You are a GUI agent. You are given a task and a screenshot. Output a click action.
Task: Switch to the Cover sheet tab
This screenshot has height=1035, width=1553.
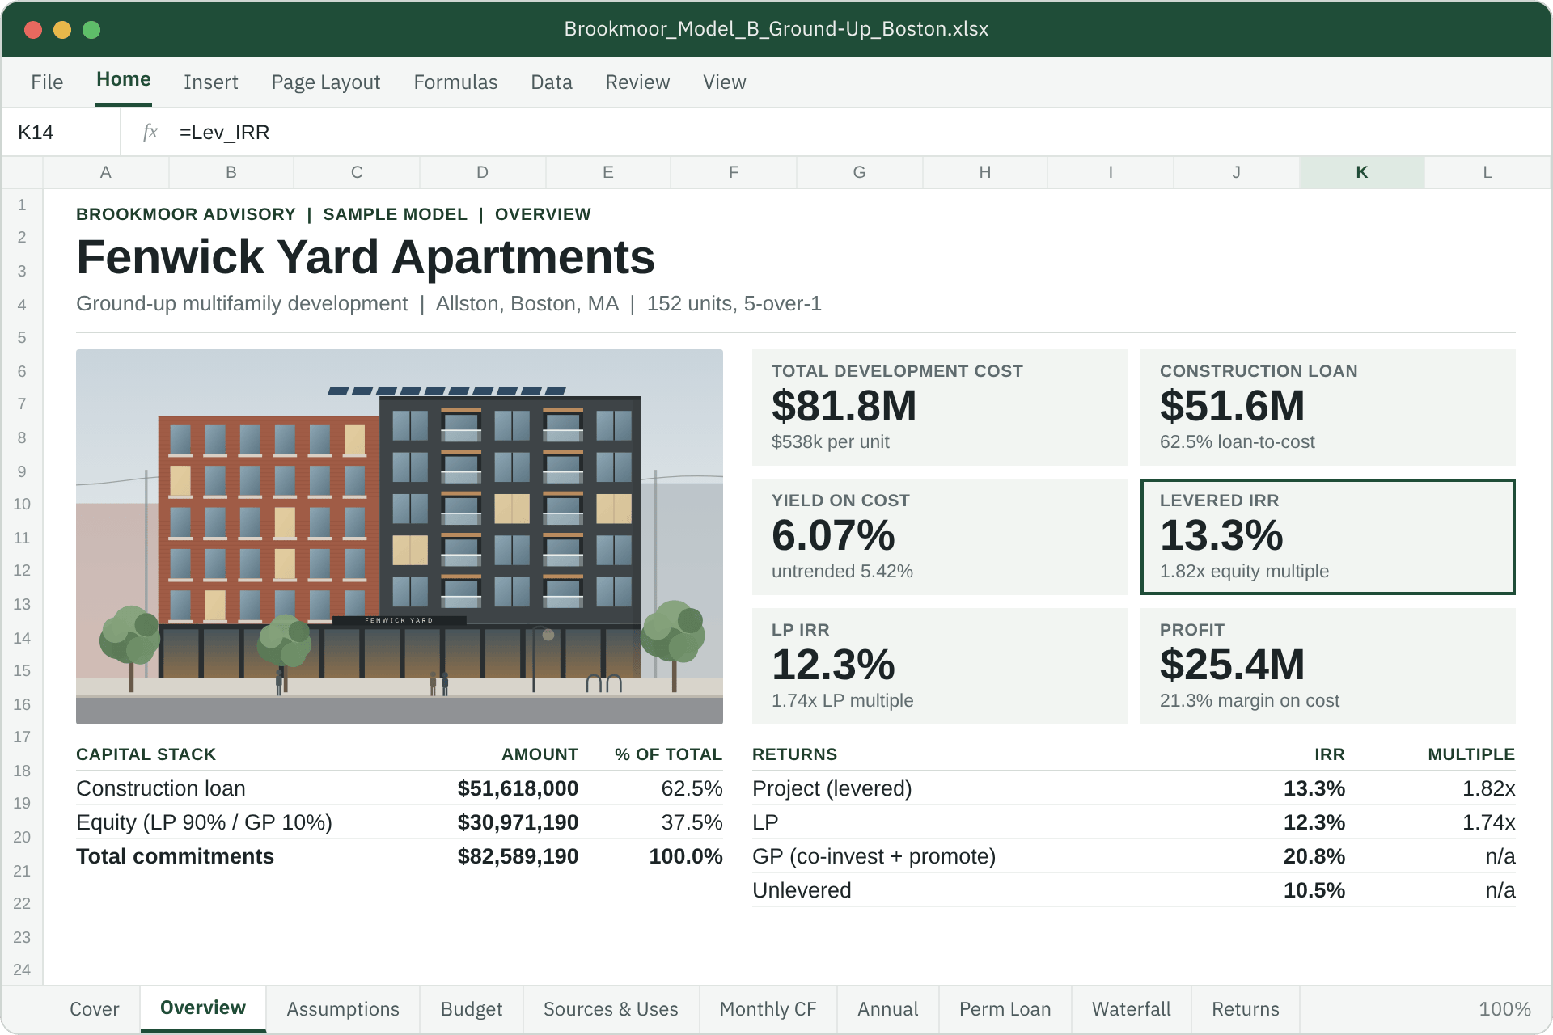click(95, 1009)
